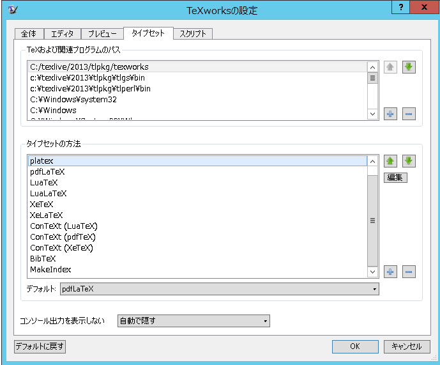Add a new typeset method with plus icon
The width and height of the screenshot is (440, 365).
391,272
